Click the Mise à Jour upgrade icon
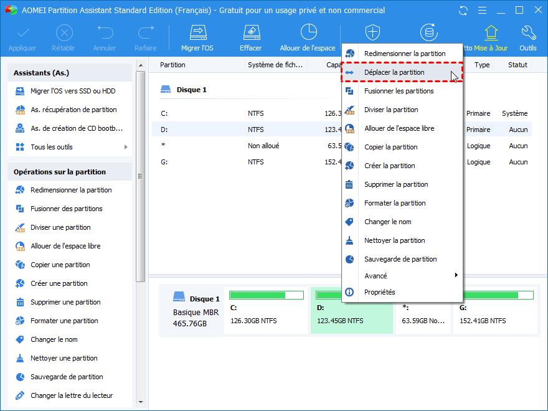This screenshot has width=548, height=411. 491,33
